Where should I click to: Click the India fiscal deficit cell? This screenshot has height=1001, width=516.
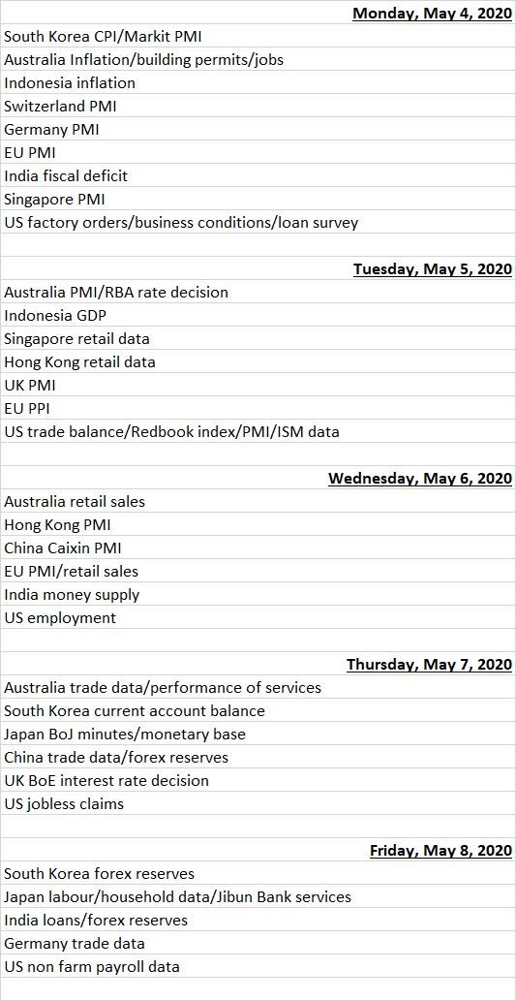258,175
